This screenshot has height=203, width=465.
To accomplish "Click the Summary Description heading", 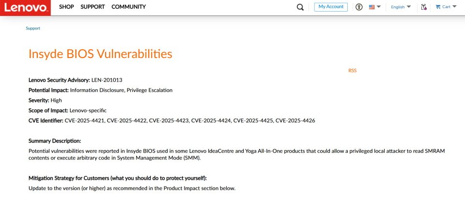I will (55, 141).
